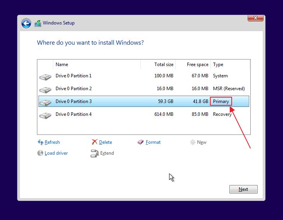
Task: Click the Primary type cell
Action: [221, 101]
